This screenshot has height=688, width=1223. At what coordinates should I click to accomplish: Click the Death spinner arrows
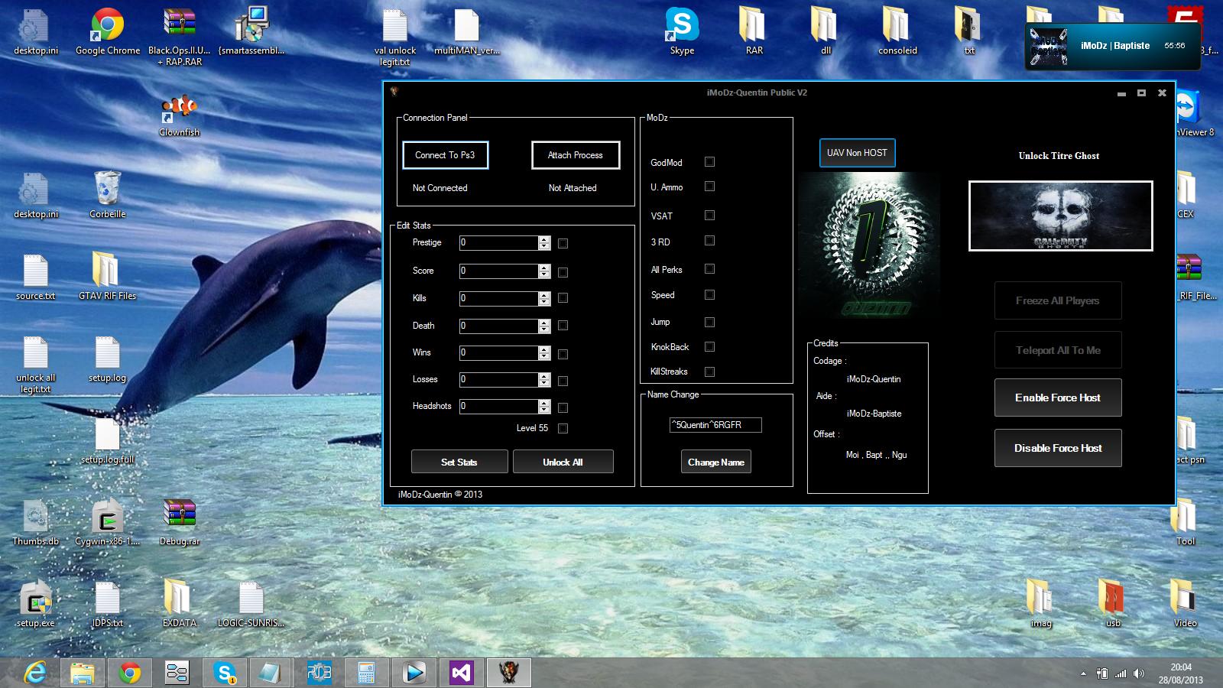tap(544, 326)
